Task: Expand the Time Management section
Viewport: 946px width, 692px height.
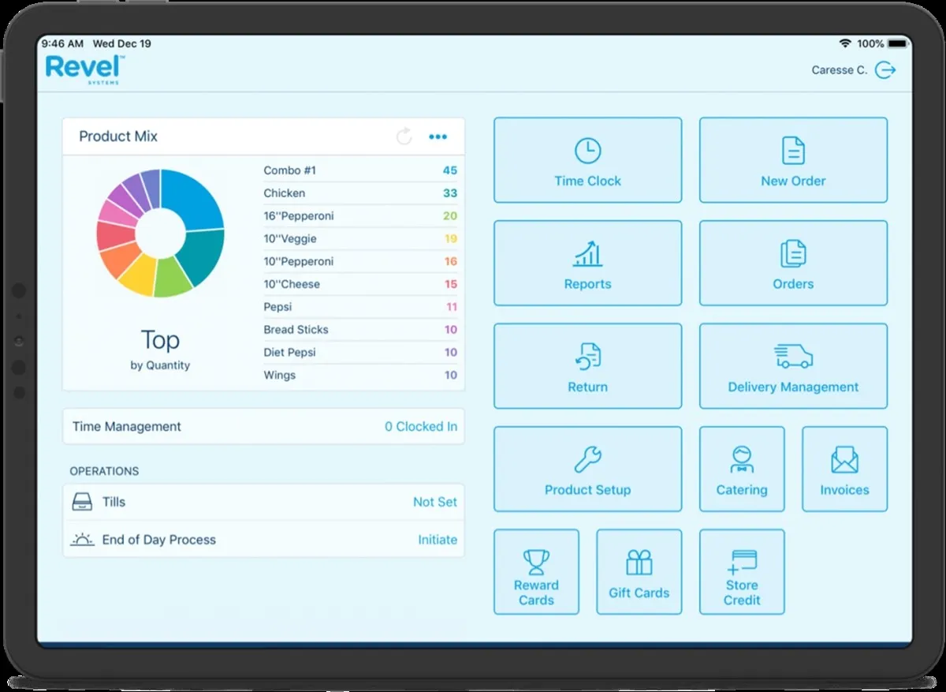Action: 126,426
